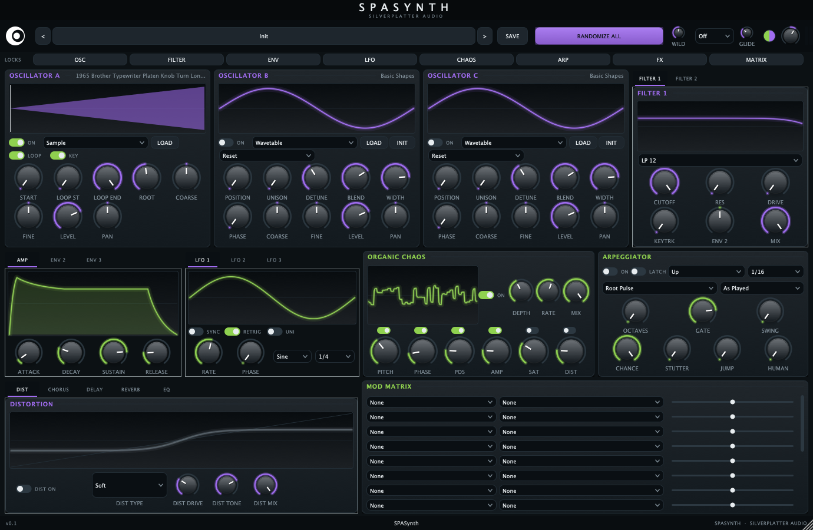
Task: Switch to the ENV 2 tab
Action: [58, 260]
